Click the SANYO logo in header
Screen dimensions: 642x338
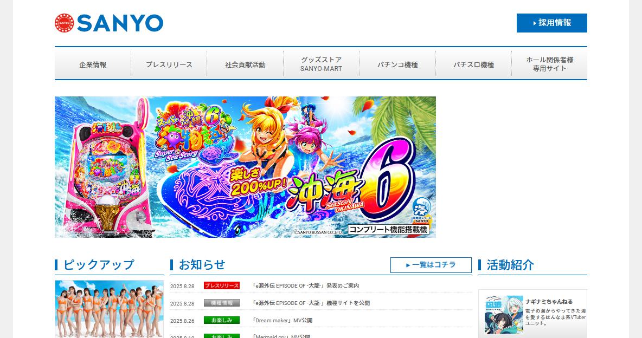click(x=109, y=23)
